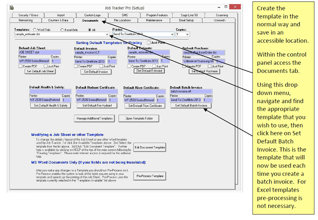Select the Word Only radio button
The width and height of the screenshot is (318, 220).
pyautogui.click(x=35, y=30)
